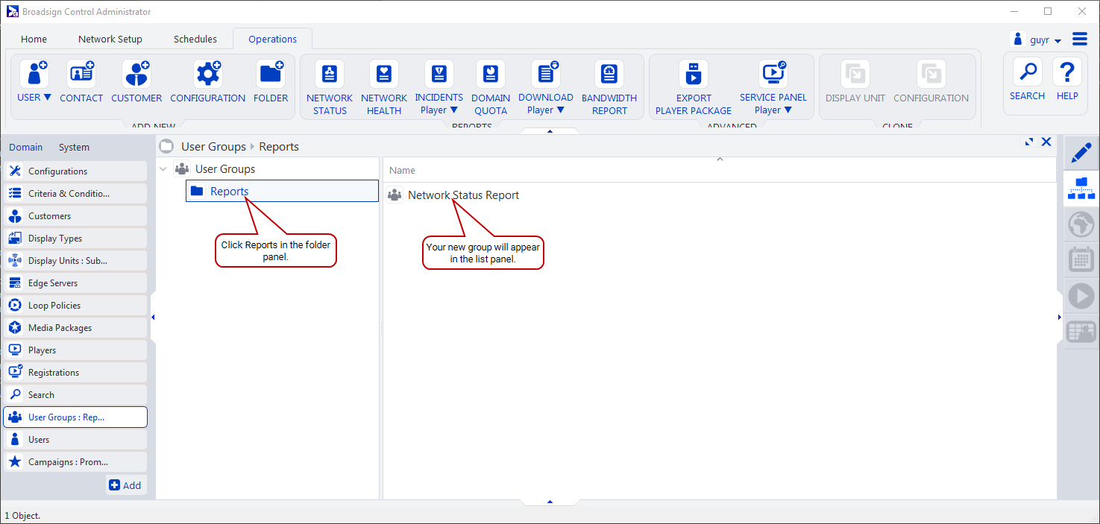Open Help question mark icon
This screenshot has width=1100, height=524.
coord(1067,72)
